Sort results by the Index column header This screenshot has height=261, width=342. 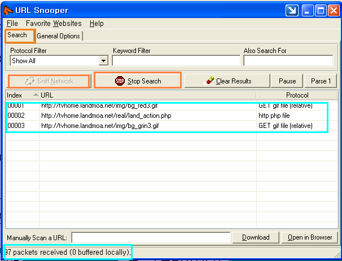coord(22,95)
